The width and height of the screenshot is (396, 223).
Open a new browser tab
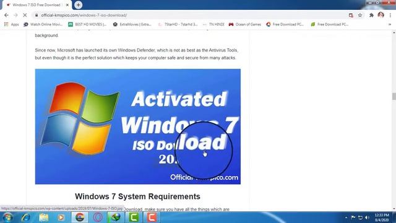point(79,5)
